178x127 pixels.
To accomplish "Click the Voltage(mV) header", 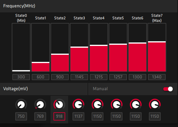I will click(16, 89).
